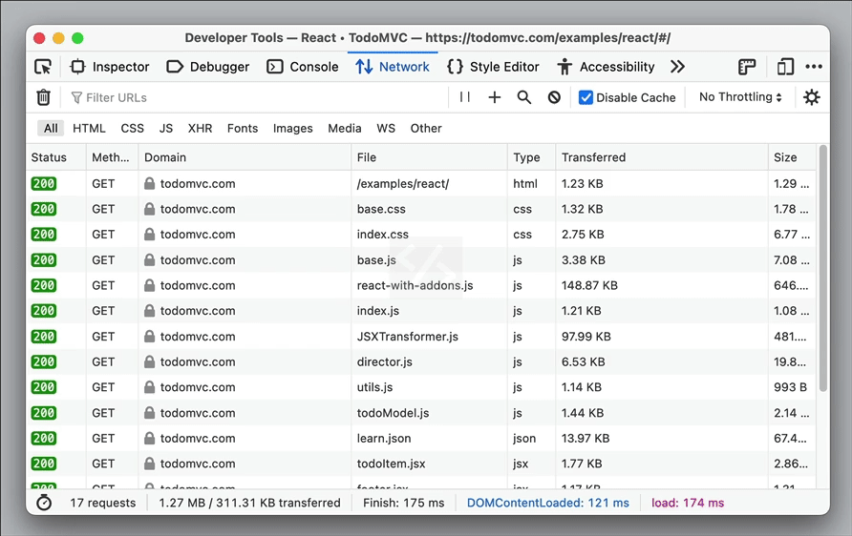Clear network log with trash icon
852x536 pixels.
click(x=44, y=97)
